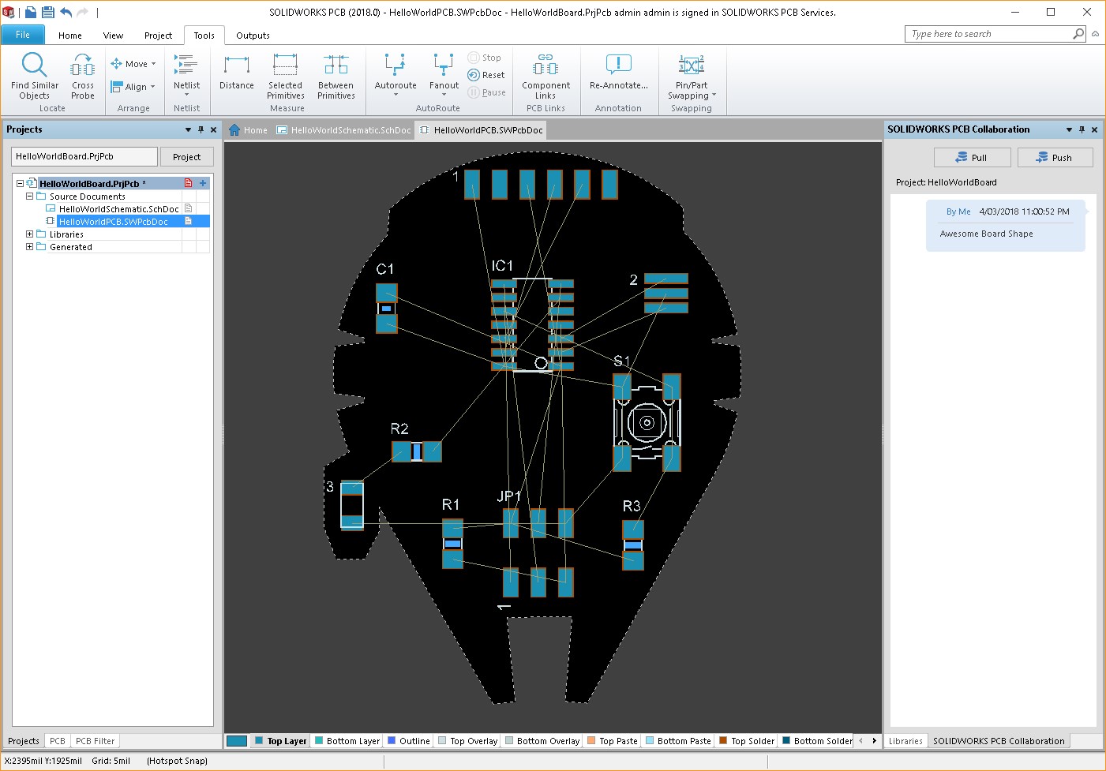Open Align dropdown
The width and height of the screenshot is (1106, 771).
[133, 87]
